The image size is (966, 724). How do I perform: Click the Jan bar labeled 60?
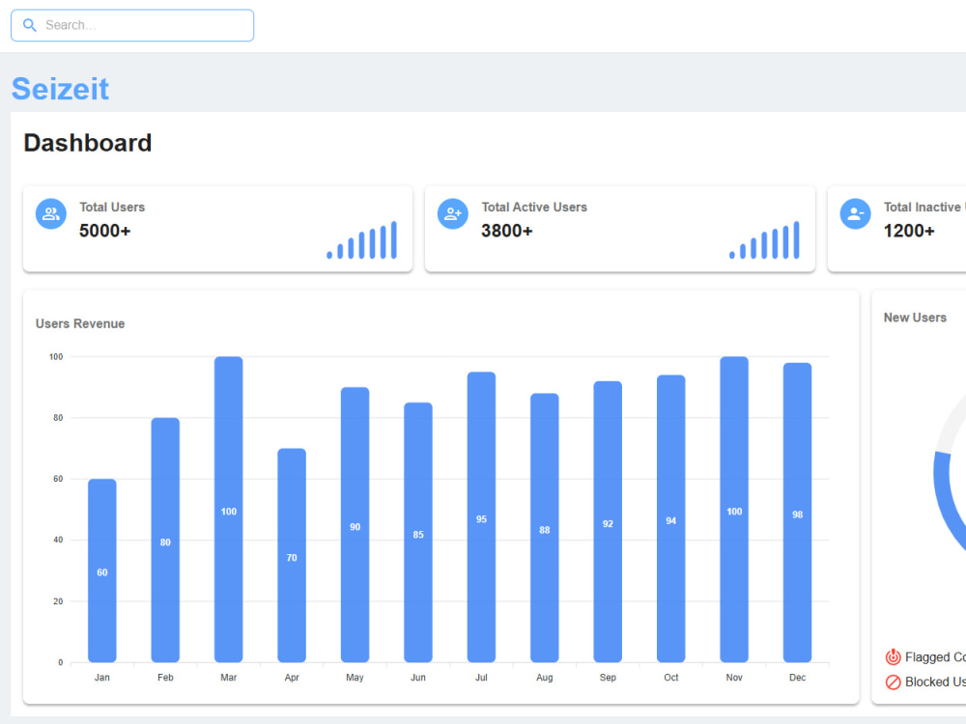tap(102, 571)
